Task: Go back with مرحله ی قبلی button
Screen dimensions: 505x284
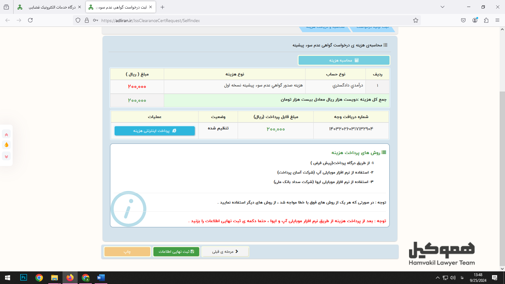Action: [225, 251]
